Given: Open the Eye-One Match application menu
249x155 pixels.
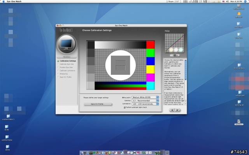Looking at the screenshot, I should pos(14,1).
